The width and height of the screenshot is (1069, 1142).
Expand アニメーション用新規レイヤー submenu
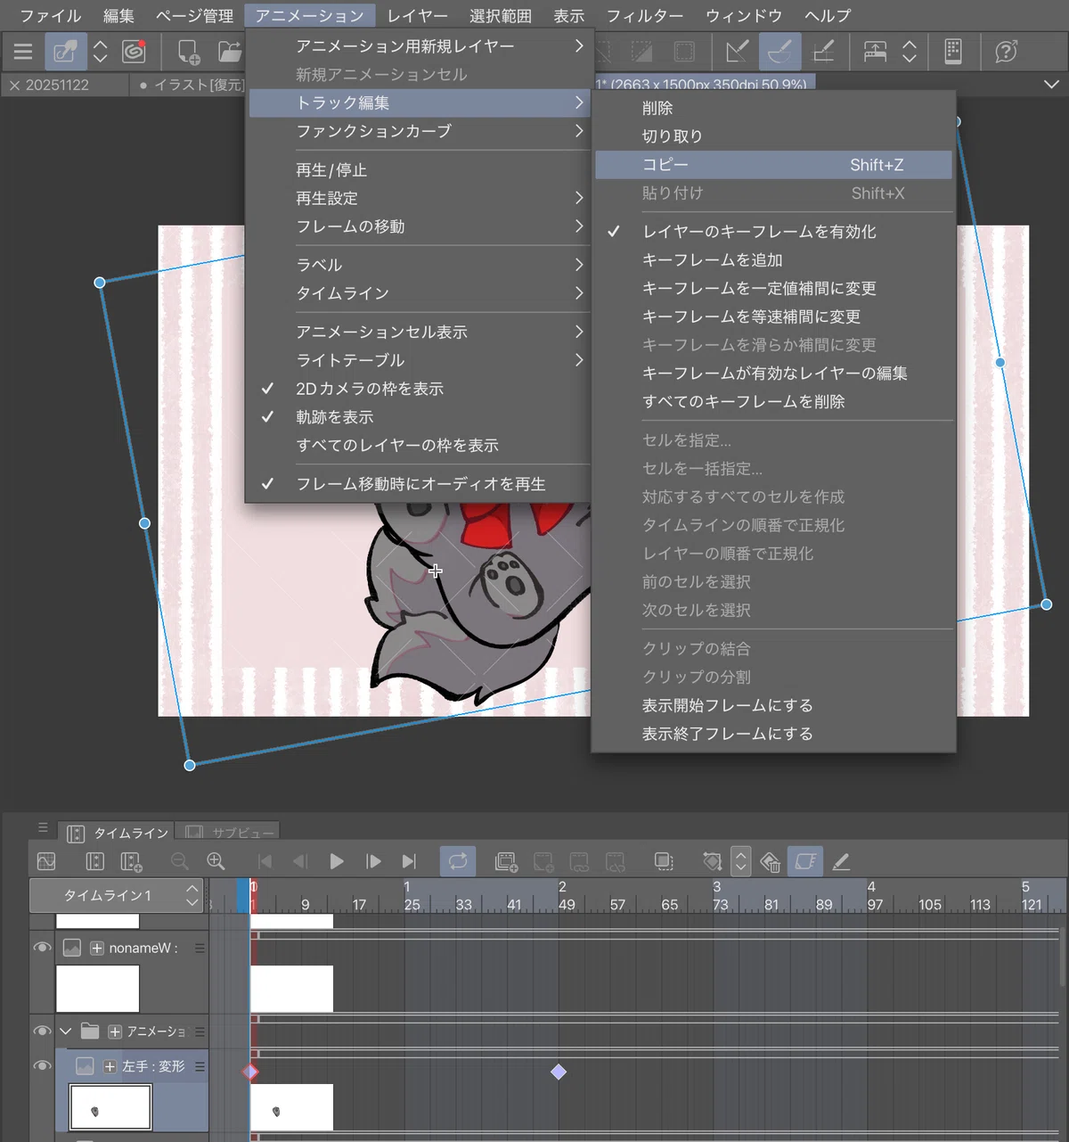[419, 45]
